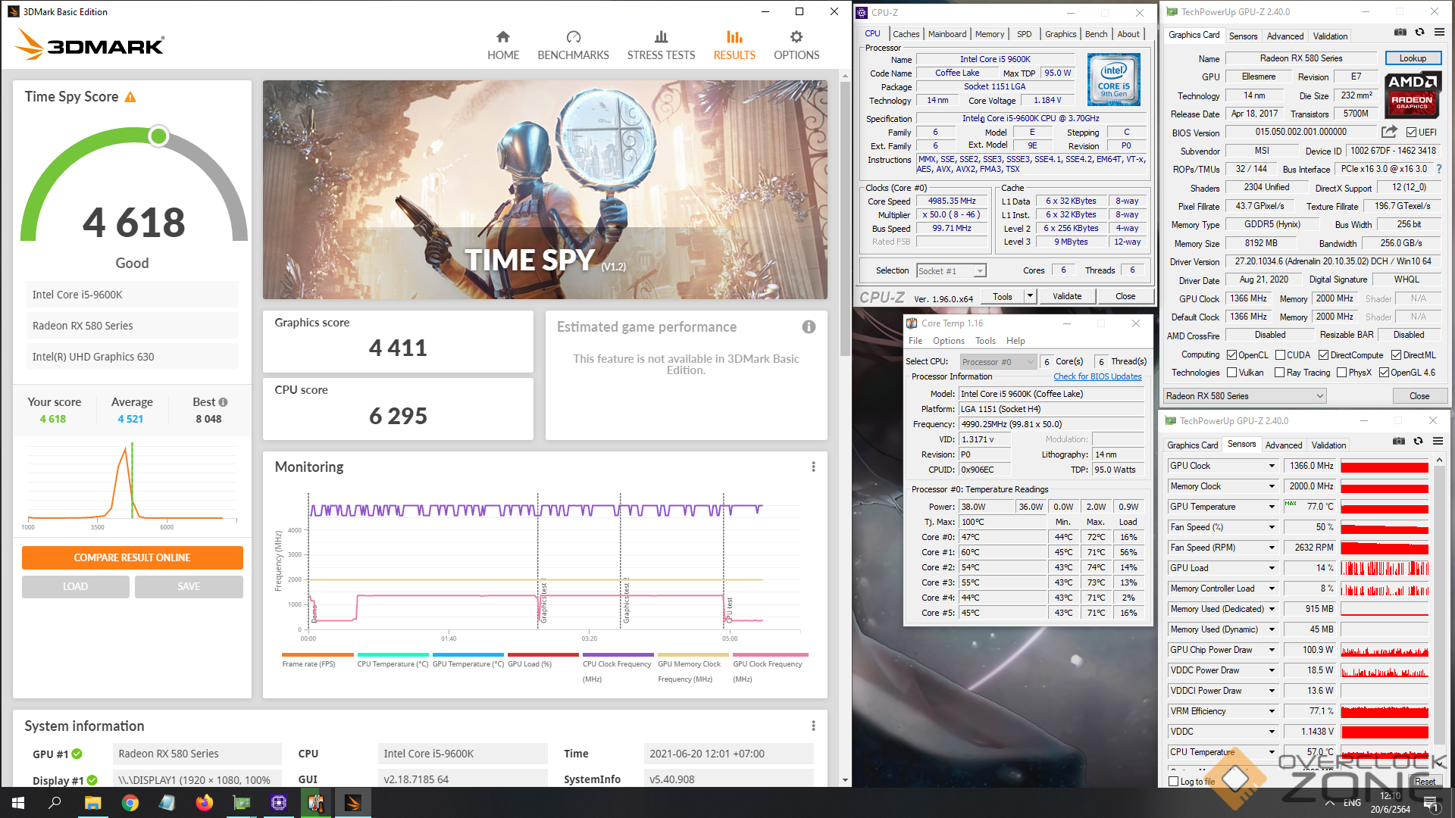The image size is (1455, 818).
Task: Click the GPU-Z screenshot camera icon
Action: click(1400, 33)
